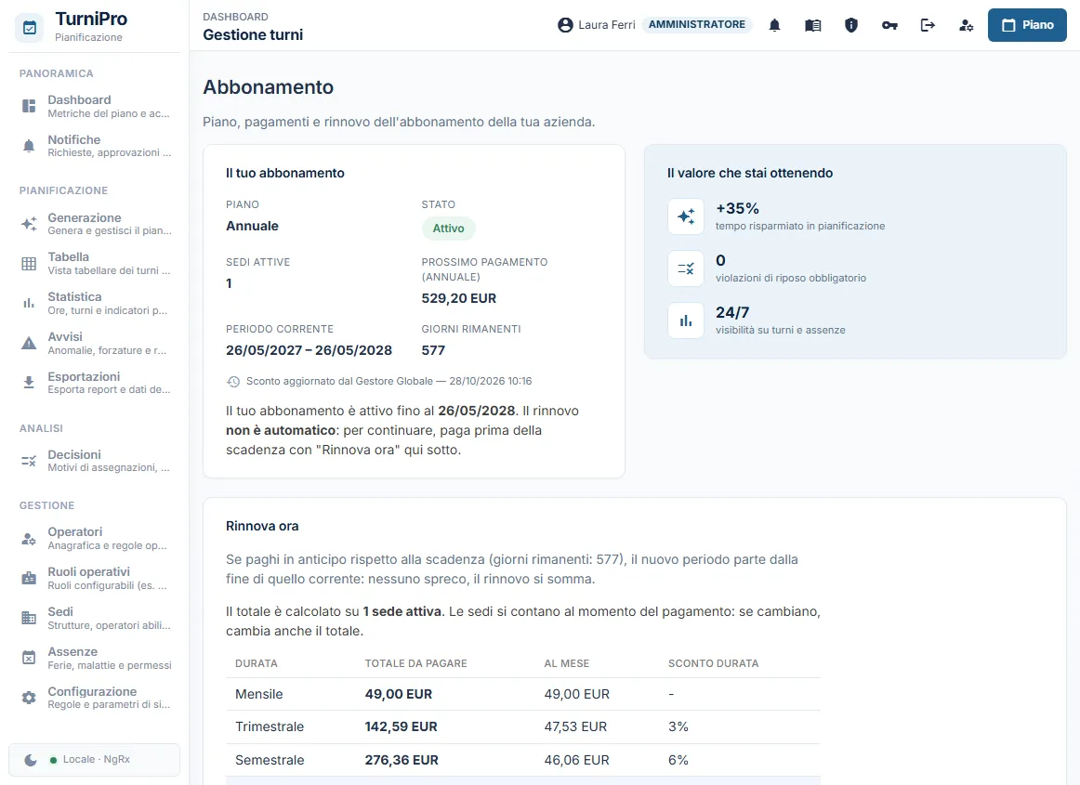The image size is (1080, 785).
Task: Click the Avvisi warning triangle icon
Action: pyautogui.click(x=29, y=343)
